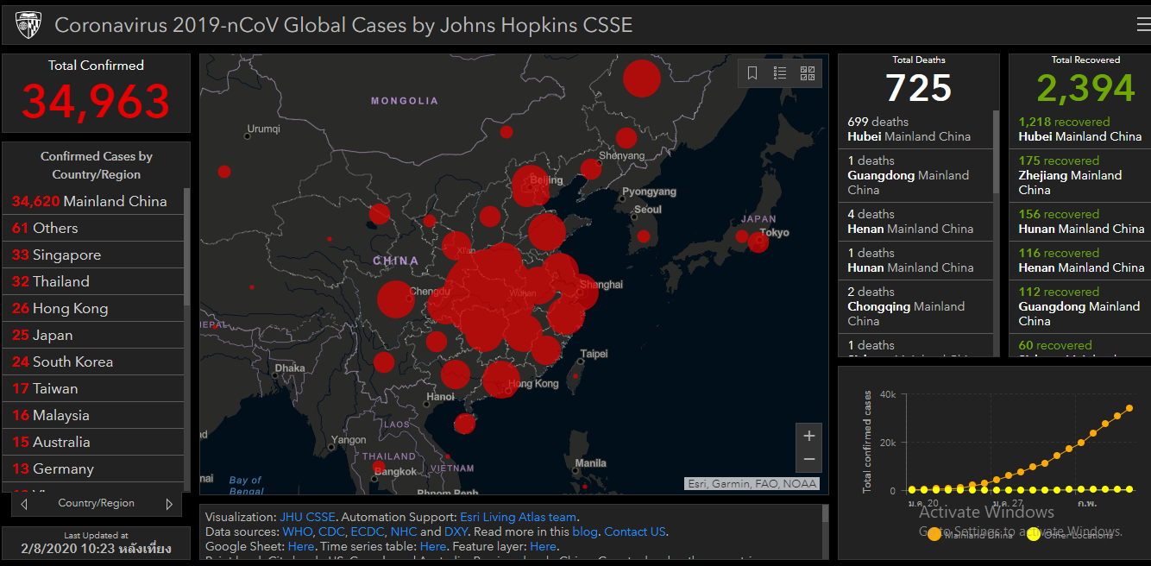Click the red case circle at Hong Kong

point(500,380)
